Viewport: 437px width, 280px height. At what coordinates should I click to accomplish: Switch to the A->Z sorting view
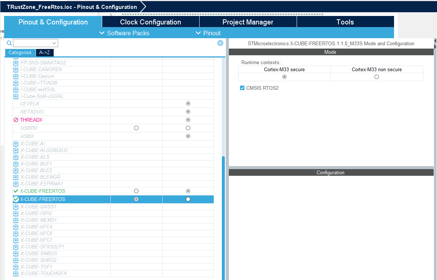(x=44, y=52)
